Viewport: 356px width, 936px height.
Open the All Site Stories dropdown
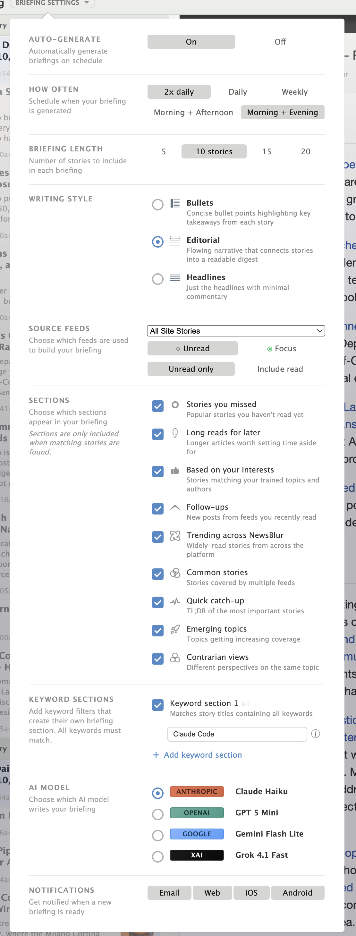(x=235, y=331)
